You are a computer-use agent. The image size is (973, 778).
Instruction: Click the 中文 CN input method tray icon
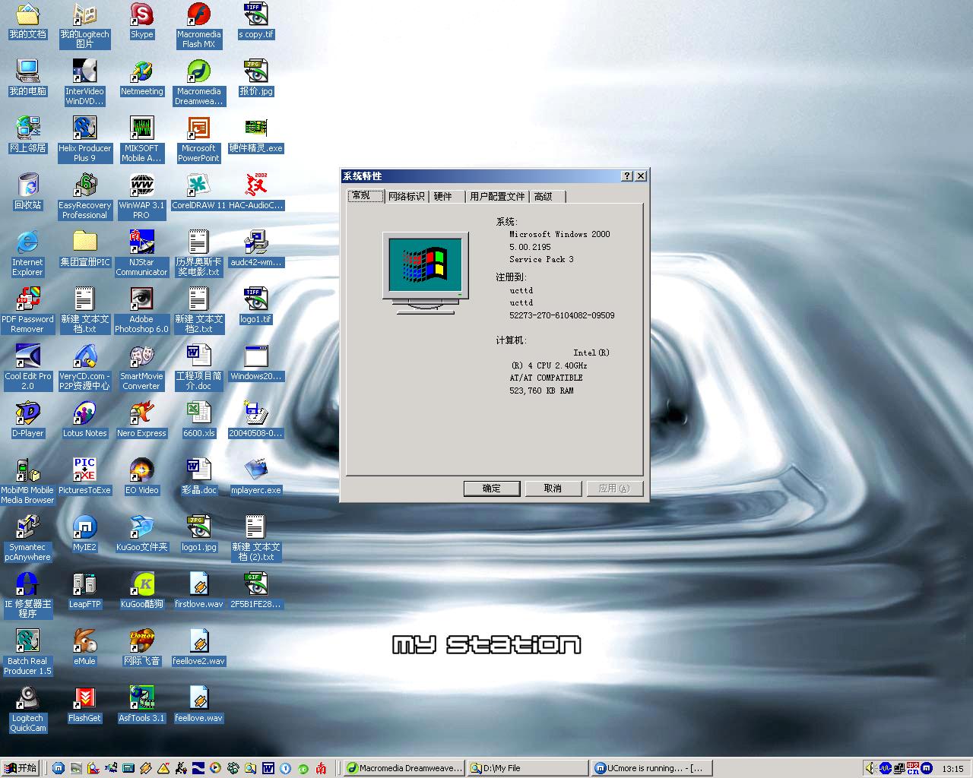(x=913, y=768)
